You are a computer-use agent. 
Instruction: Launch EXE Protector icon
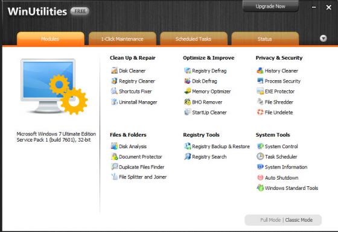pos(260,91)
